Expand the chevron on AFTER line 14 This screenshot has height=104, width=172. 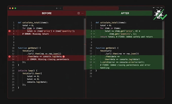pos(94,59)
